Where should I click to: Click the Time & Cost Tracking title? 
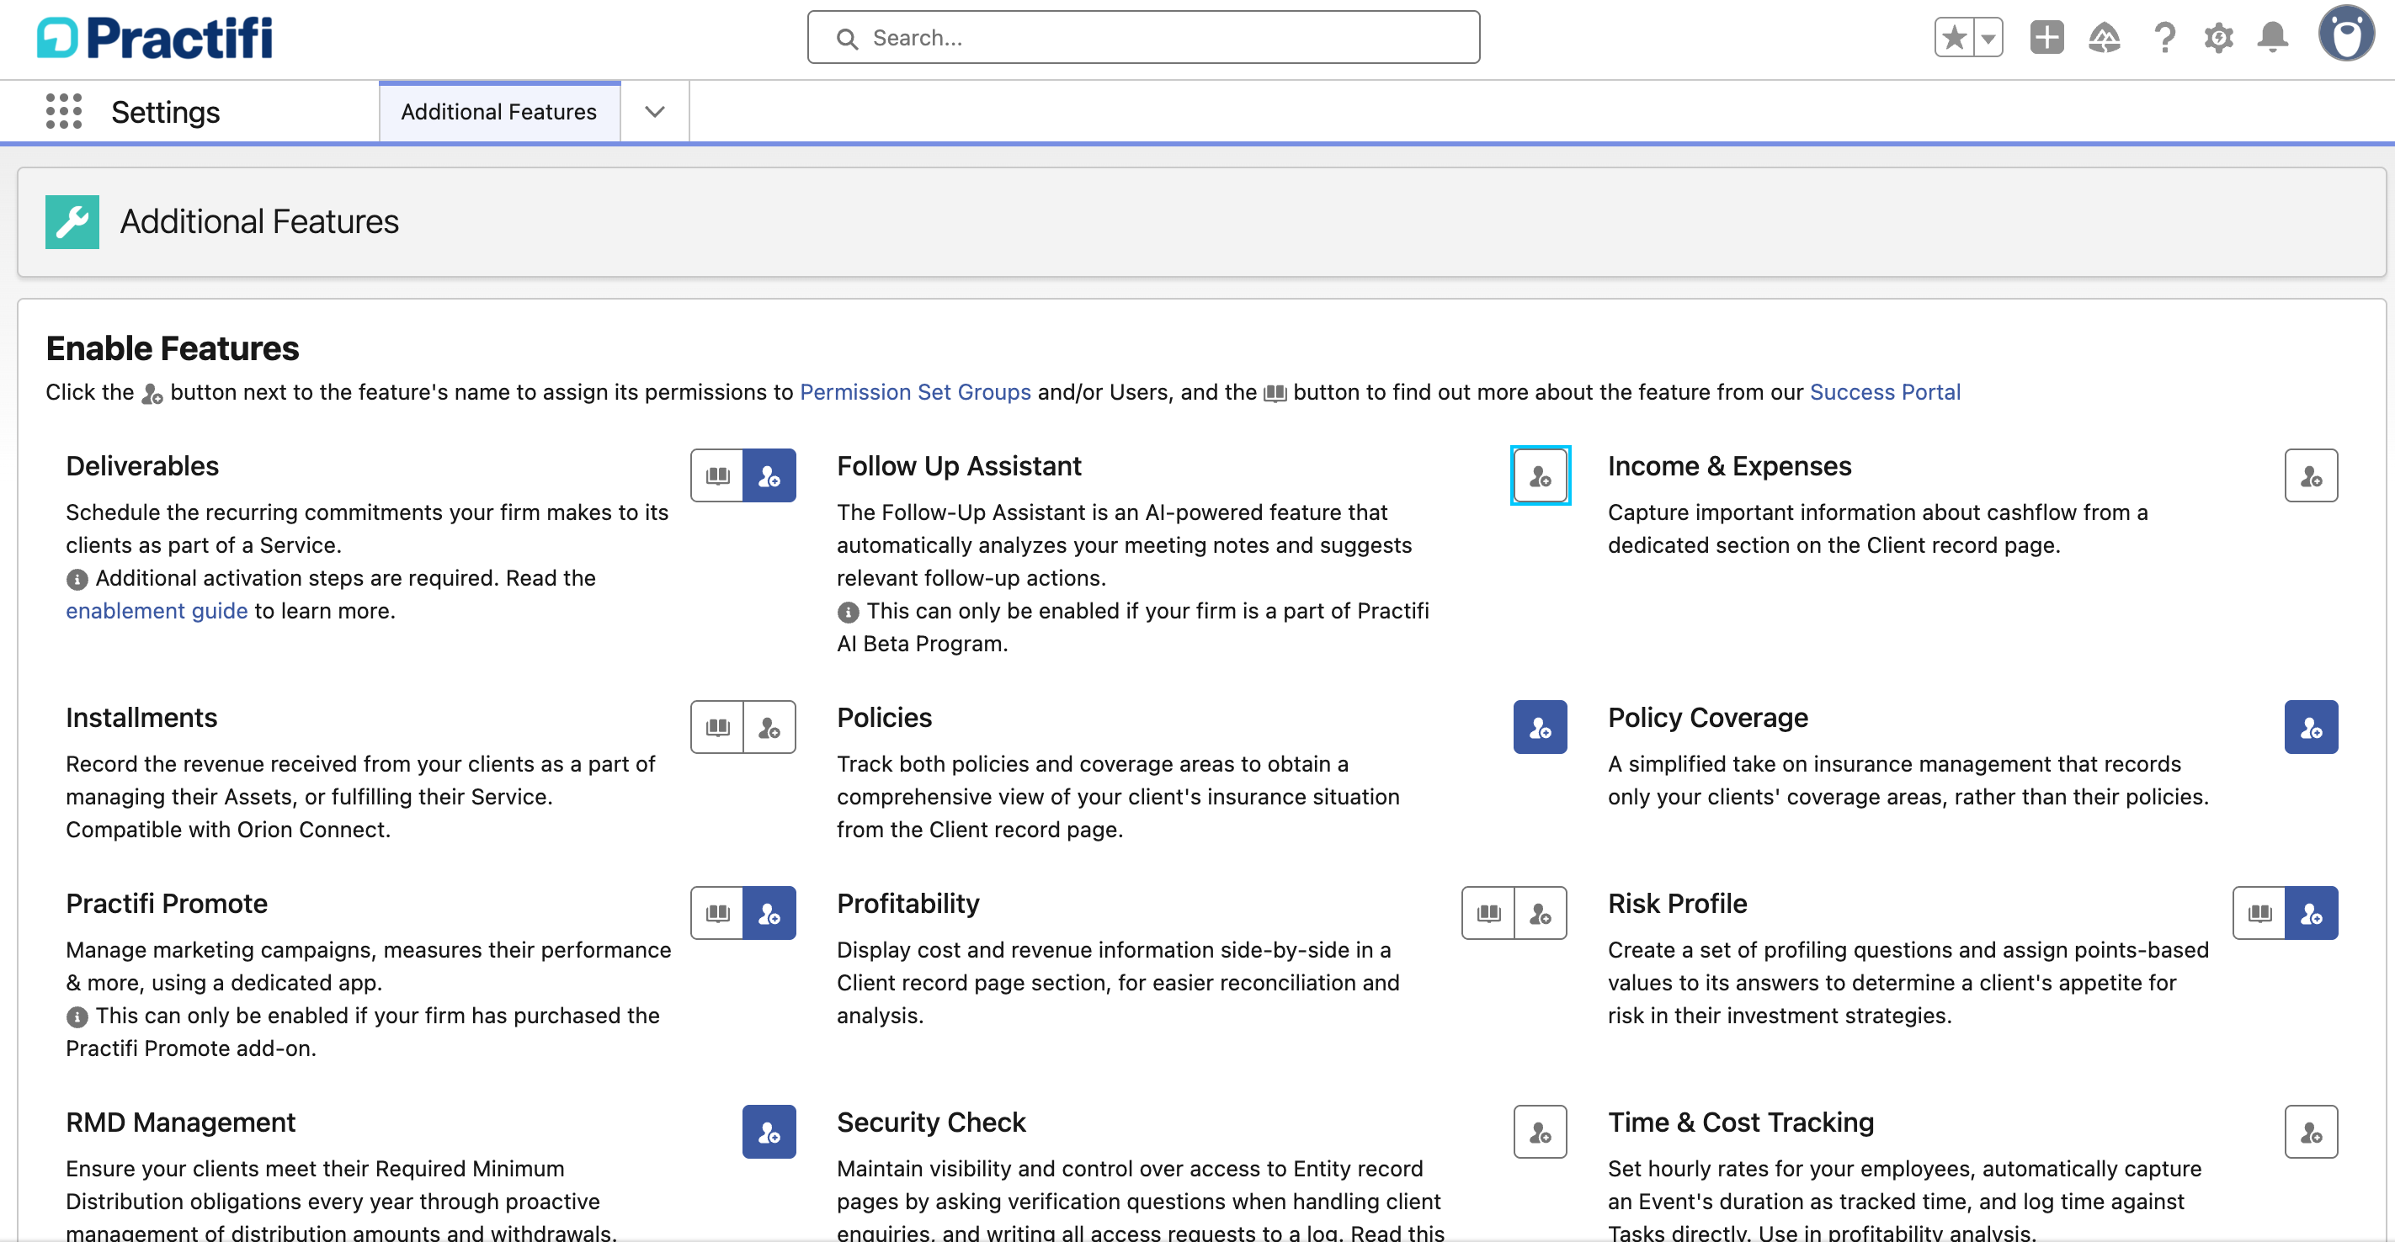(x=1740, y=1122)
